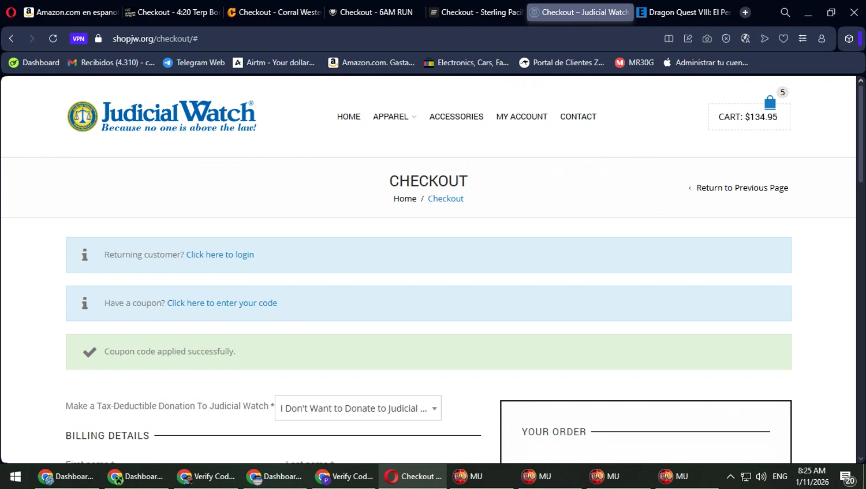Screen dimensions: 866x489
Task: Open Electronics, Cars bookmark
Action: (466, 62)
